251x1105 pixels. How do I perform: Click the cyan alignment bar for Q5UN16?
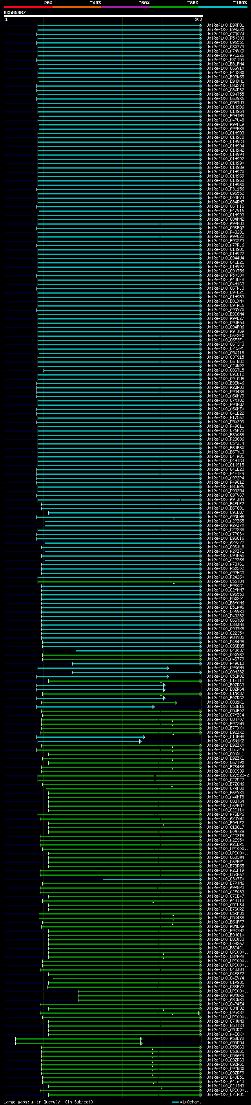point(95,706)
